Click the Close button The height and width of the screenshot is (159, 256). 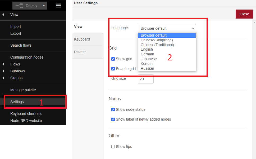(x=244, y=14)
